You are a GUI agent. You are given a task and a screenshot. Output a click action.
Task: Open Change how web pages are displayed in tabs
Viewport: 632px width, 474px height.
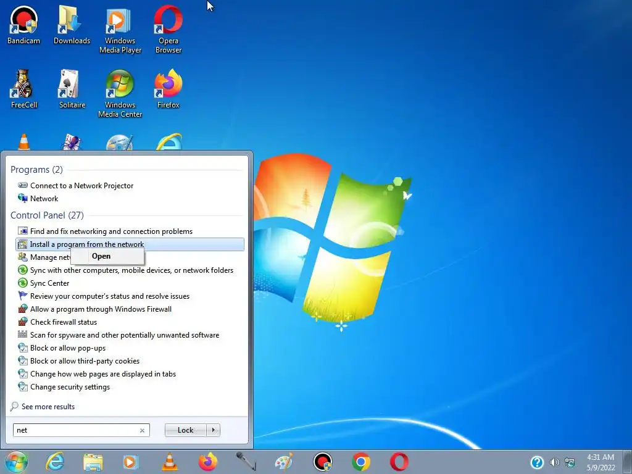(x=130, y=374)
